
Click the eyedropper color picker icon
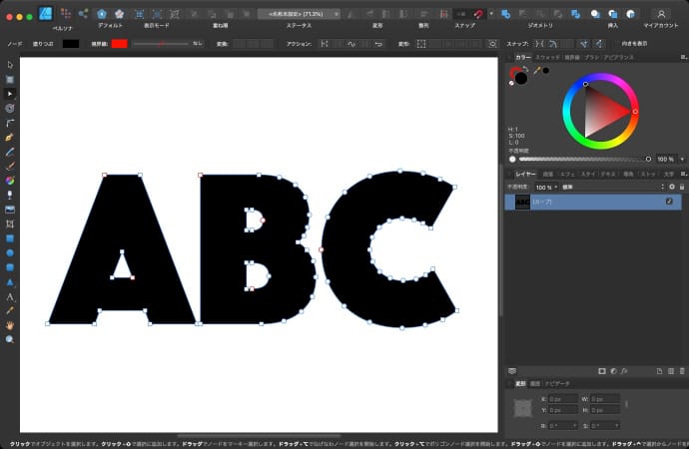pos(536,71)
